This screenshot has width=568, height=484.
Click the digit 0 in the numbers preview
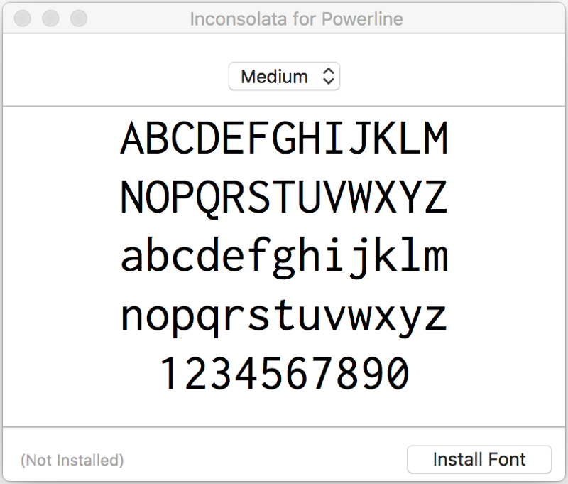[398, 373]
